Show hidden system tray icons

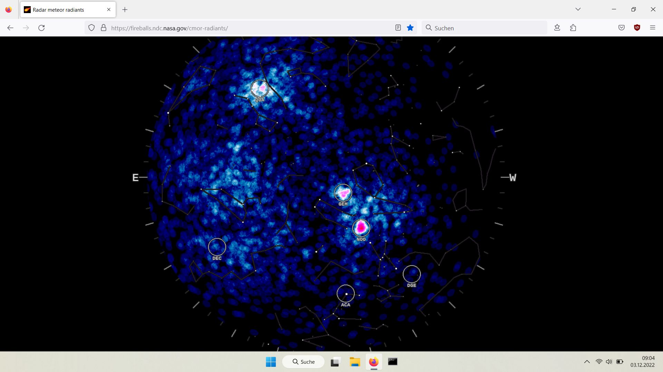tap(587, 362)
